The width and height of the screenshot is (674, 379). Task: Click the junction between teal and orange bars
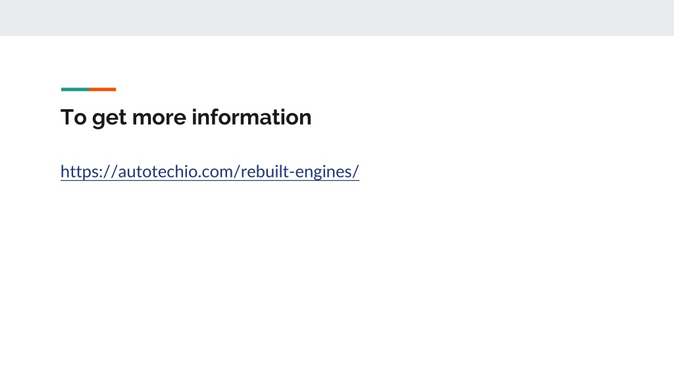tap(89, 89)
